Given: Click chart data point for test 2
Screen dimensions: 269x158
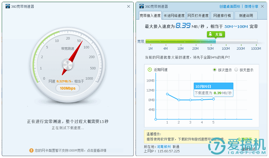Looking at the screenshot, I should tap(179, 100).
